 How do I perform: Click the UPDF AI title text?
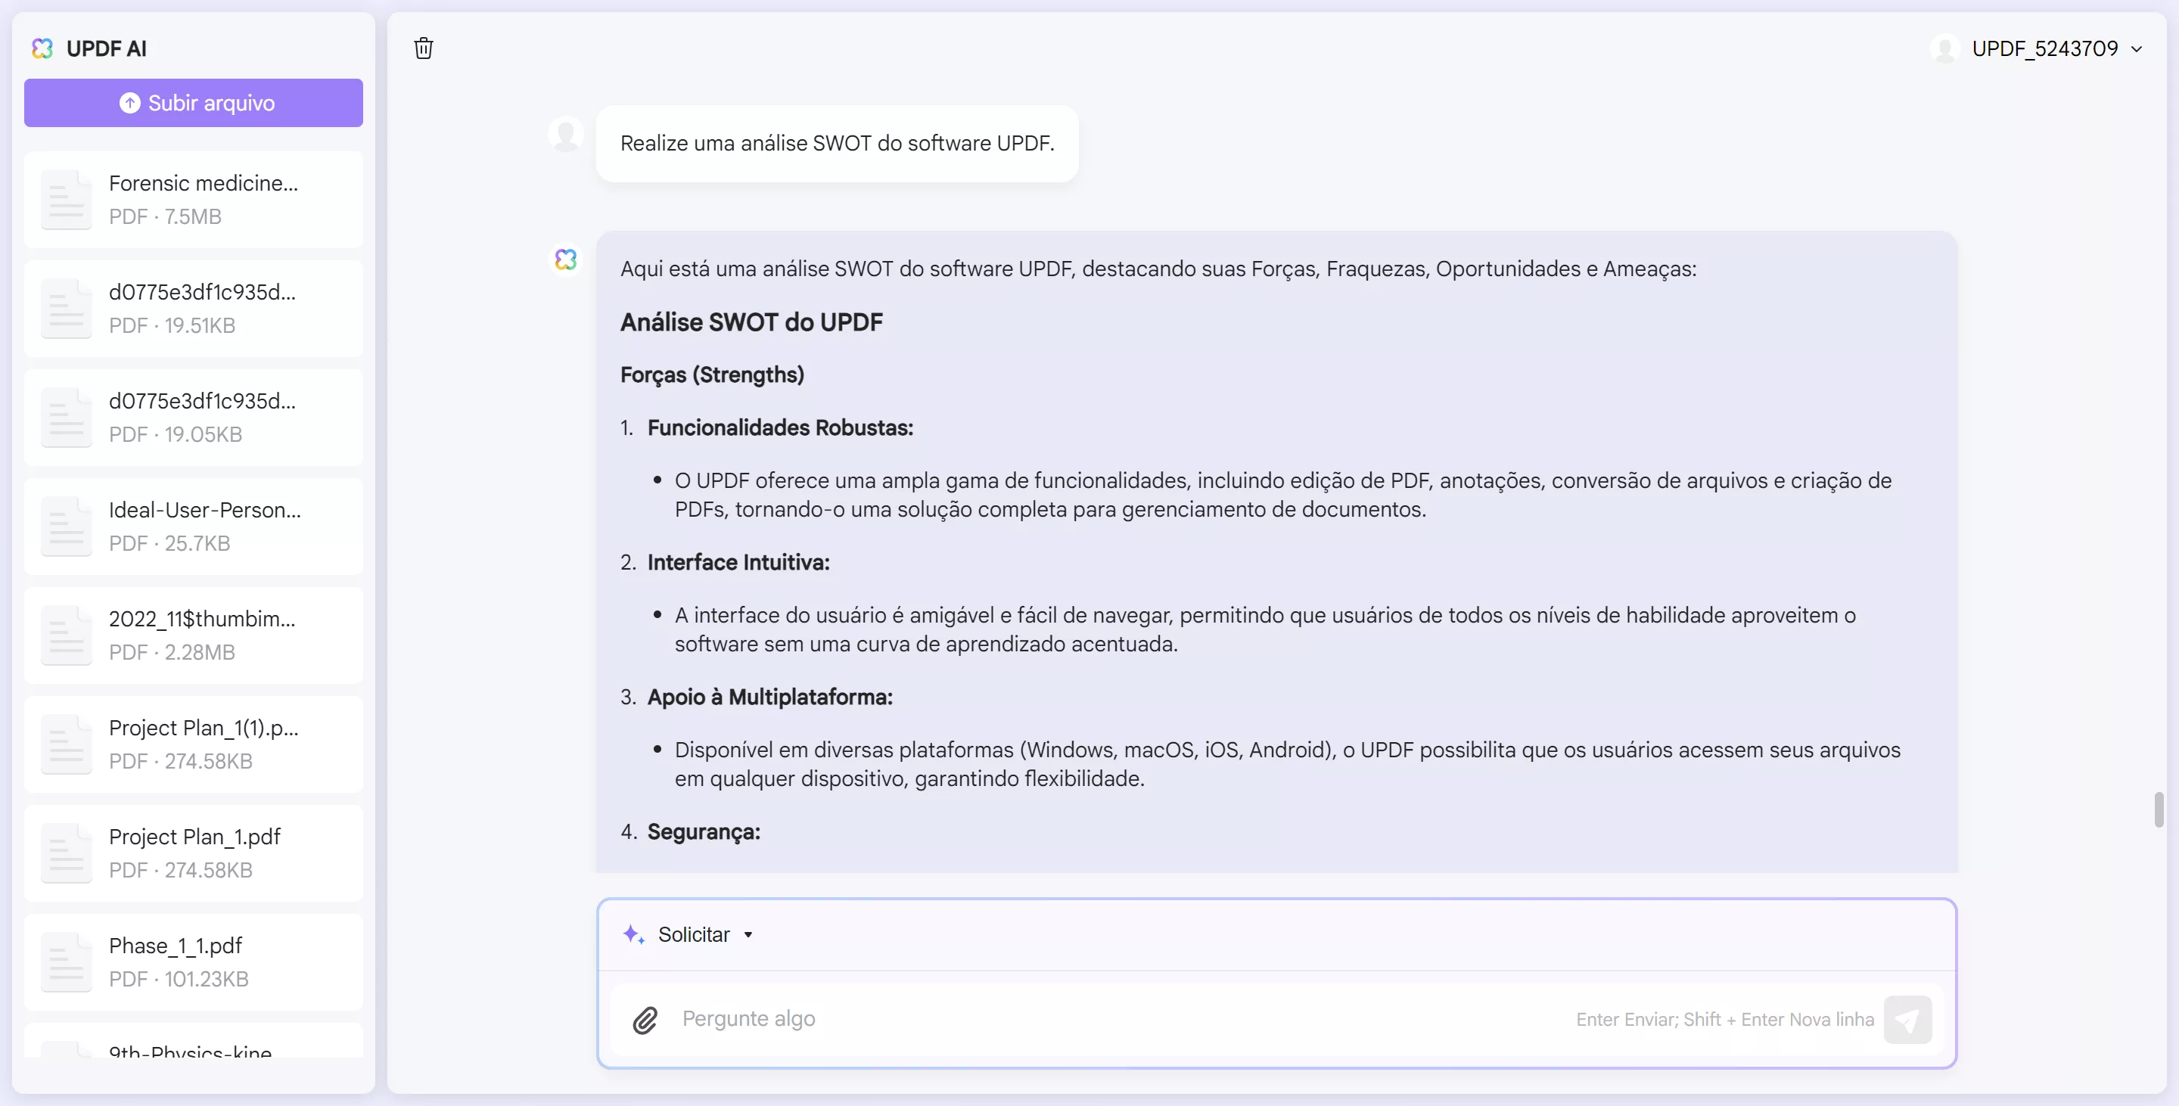(107, 49)
